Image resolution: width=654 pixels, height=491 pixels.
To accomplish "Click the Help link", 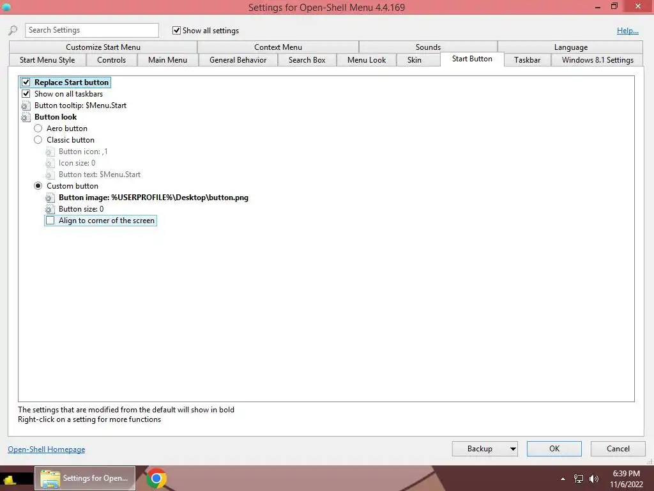I will (x=628, y=31).
